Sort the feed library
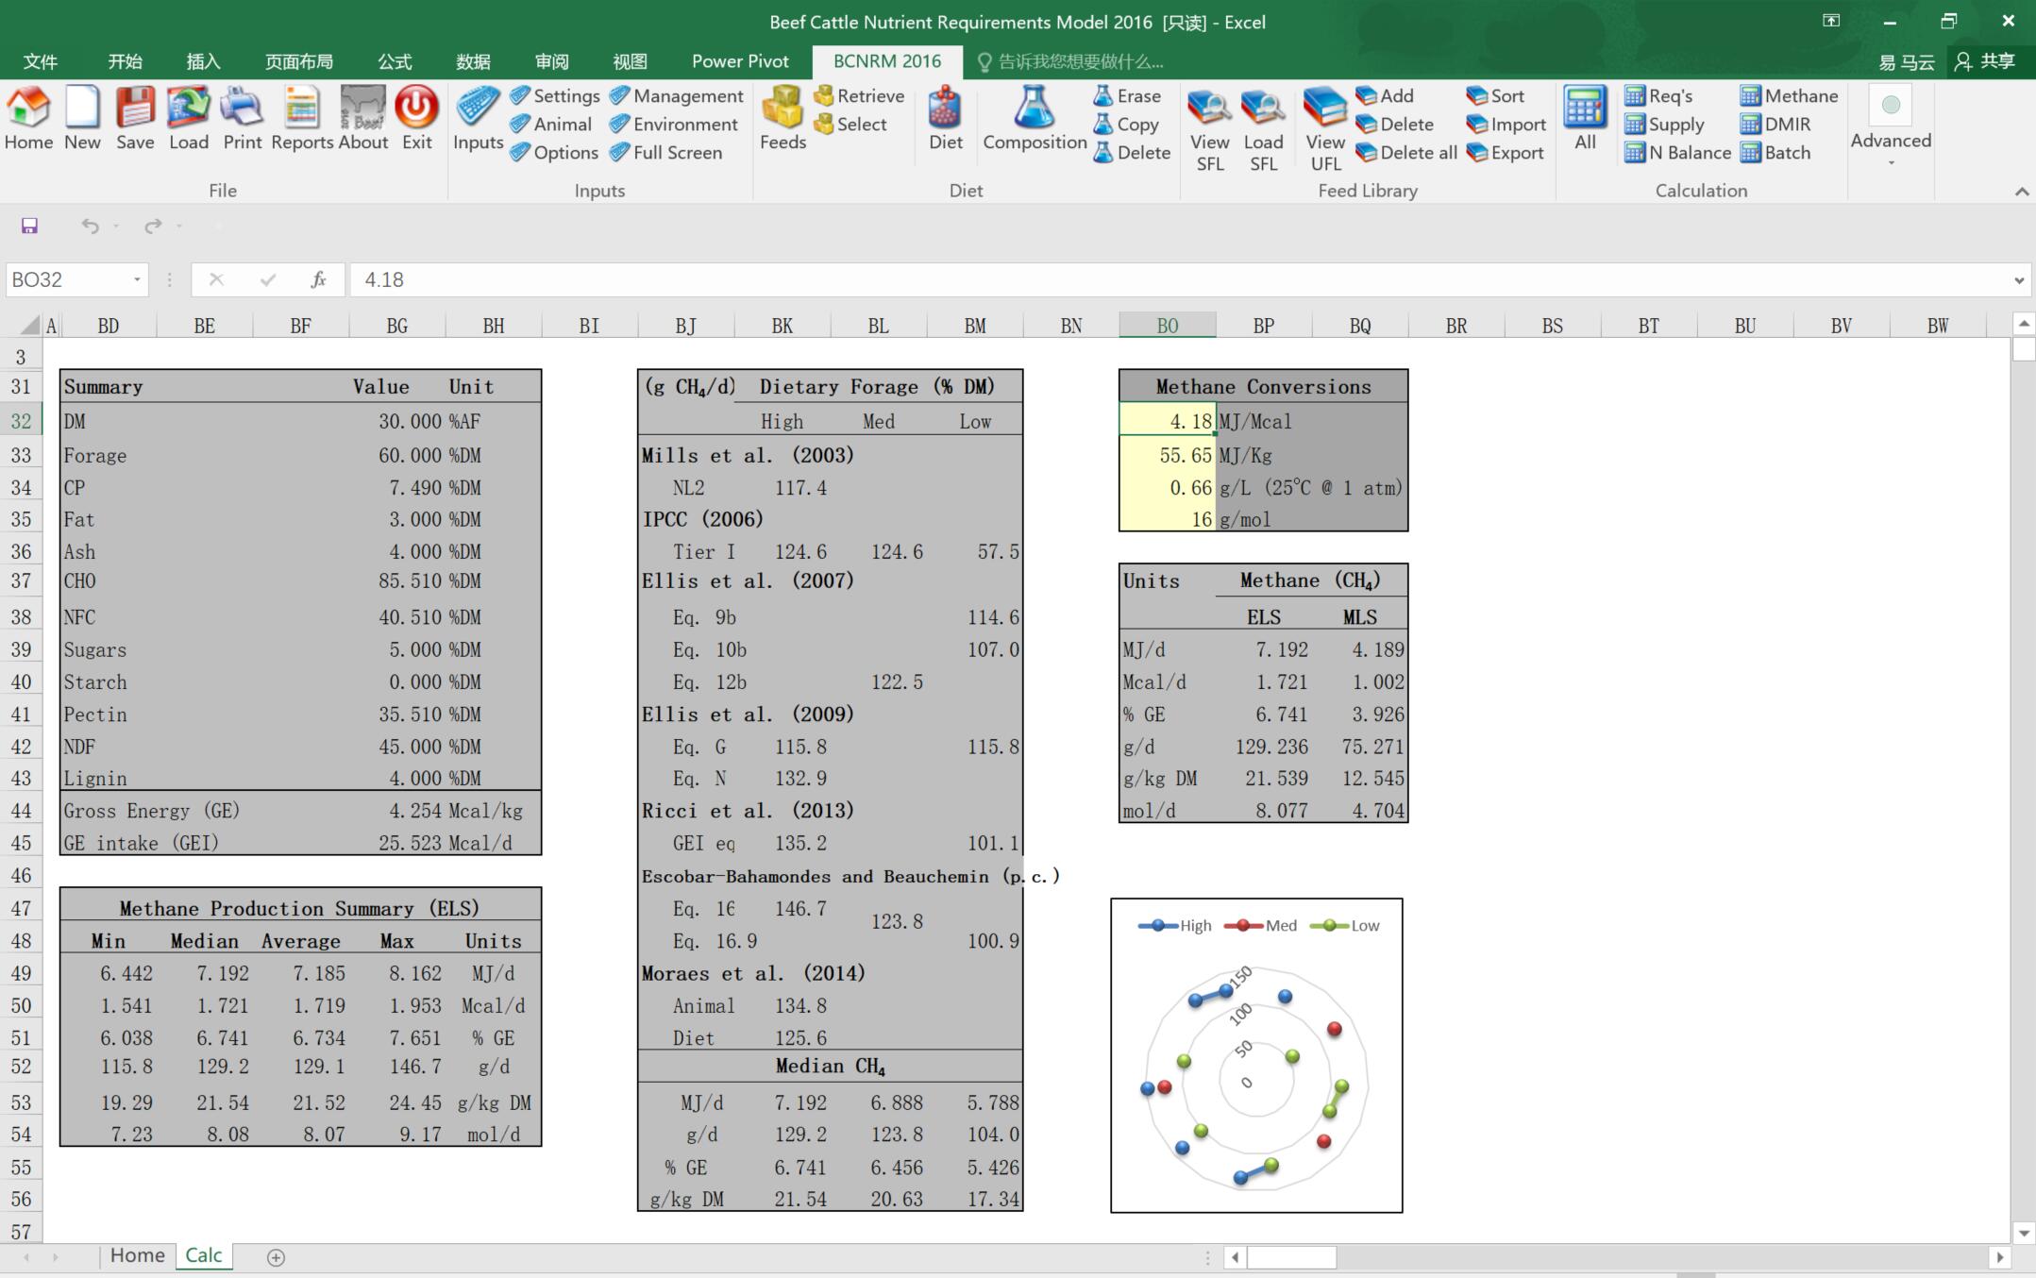Screen dimensions: 2036x1278 point(1495,95)
